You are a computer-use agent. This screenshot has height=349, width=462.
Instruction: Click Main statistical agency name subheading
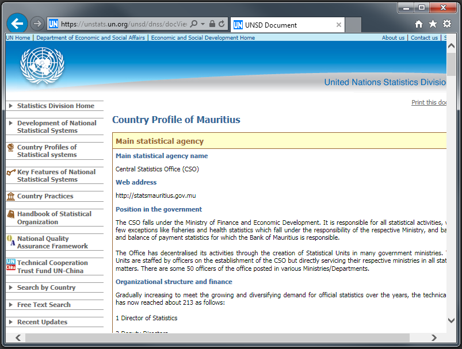(x=162, y=156)
